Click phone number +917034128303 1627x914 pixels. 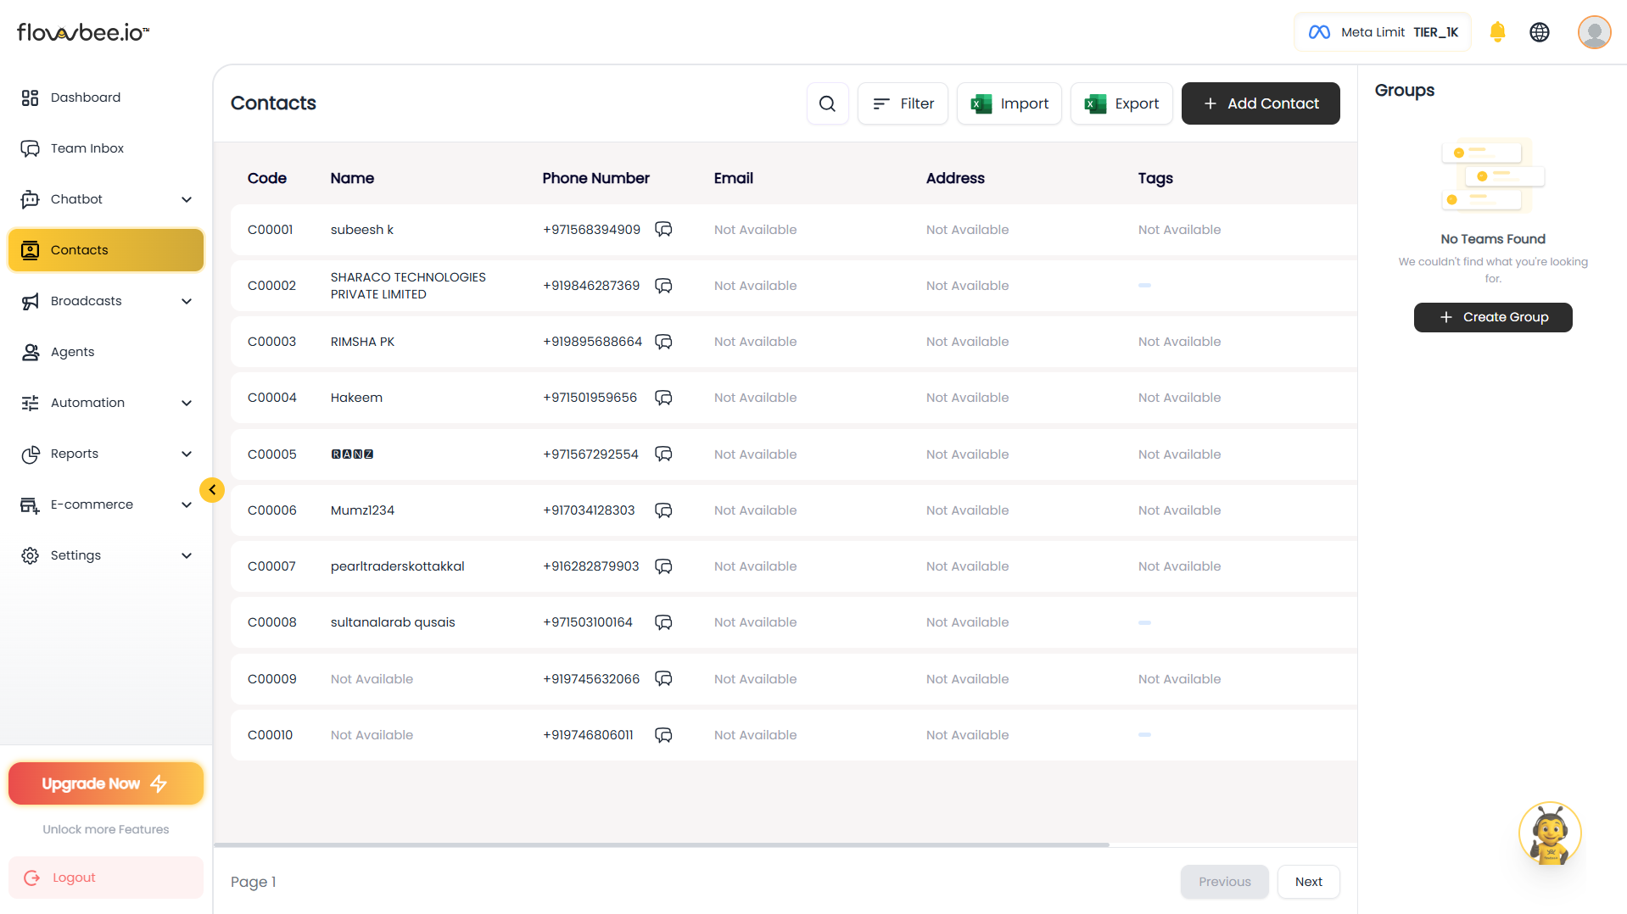(589, 510)
